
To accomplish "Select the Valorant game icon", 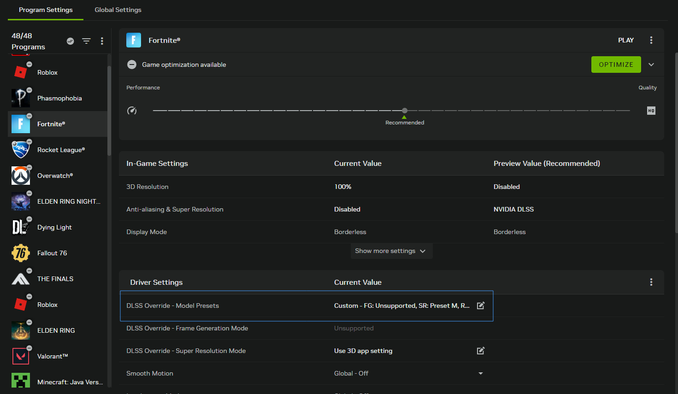I will pos(21,356).
